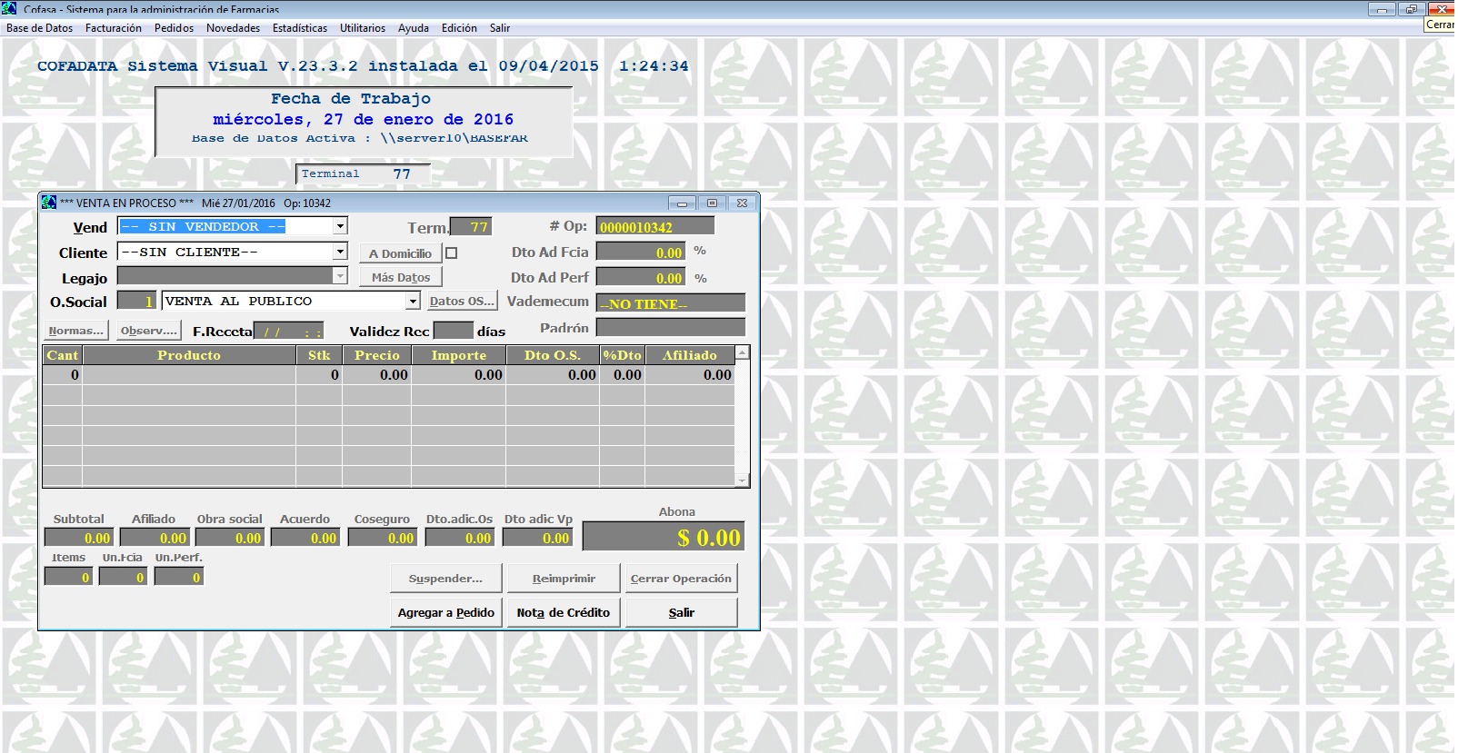Screen dimensions: 1458x753
Task: Click the Precio column header
Action: point(377,355)
